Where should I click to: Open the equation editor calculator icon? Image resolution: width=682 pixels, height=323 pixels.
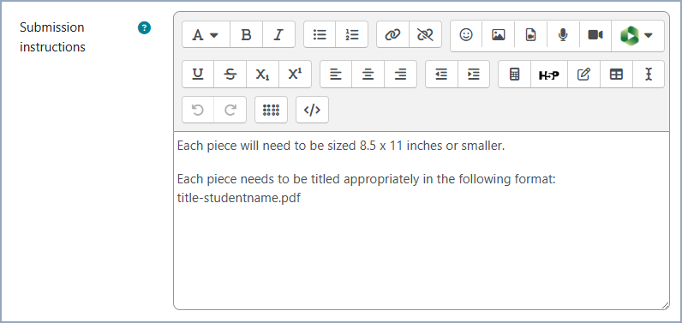pos(515,75)
